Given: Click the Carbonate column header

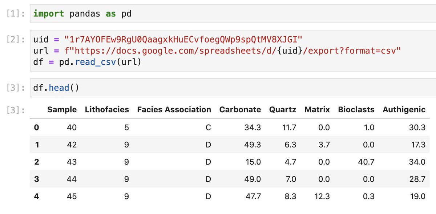Looking at the screenshot, I should [240, 110].
